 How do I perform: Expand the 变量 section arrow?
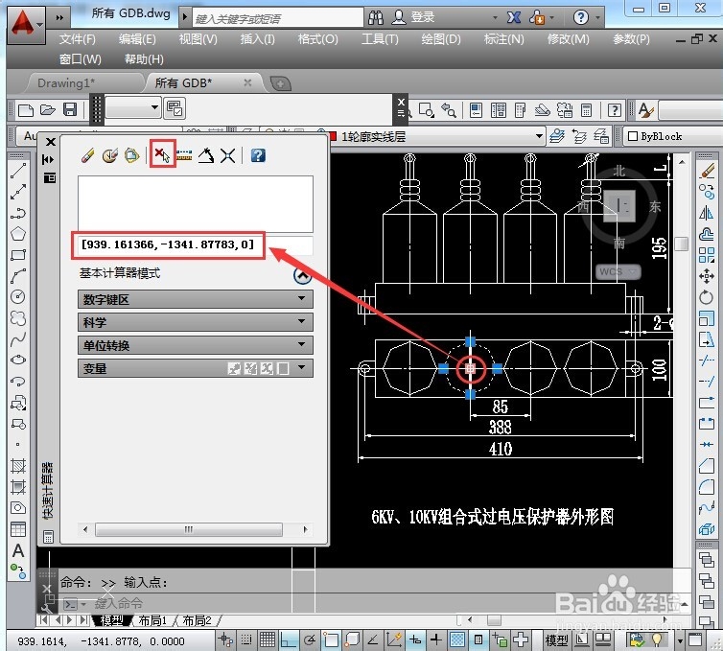(301, 368)
